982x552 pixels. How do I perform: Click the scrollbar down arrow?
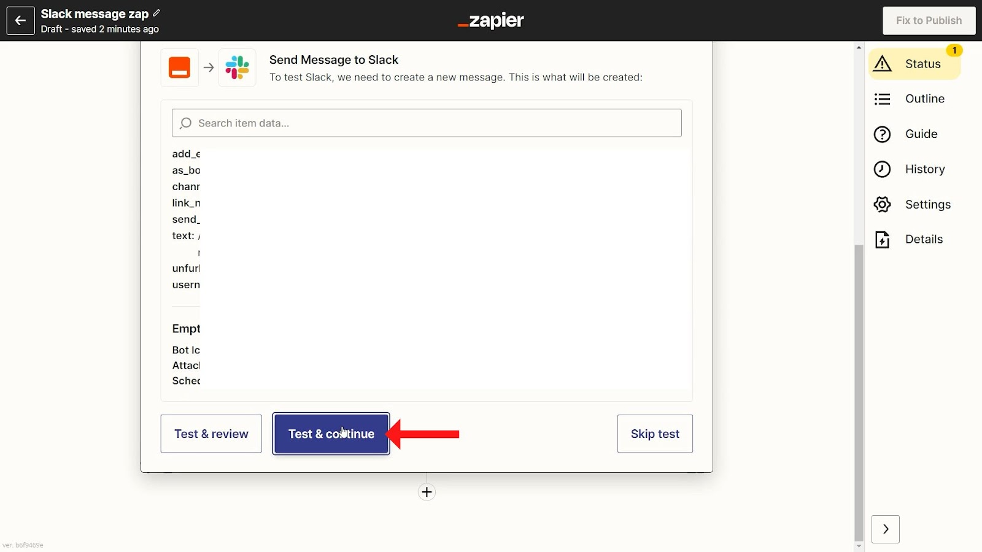coord(859,546)
